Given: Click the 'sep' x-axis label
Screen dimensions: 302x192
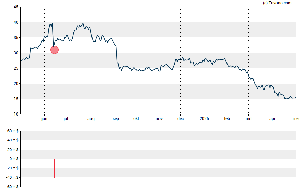Looking at the screenshot, I should 116,119.
